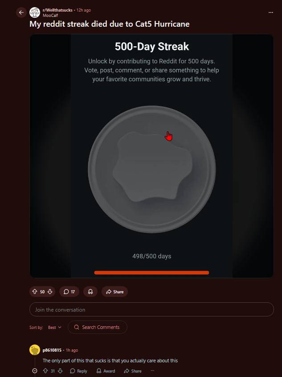Open more options on the comment

[x=152, y=371]
